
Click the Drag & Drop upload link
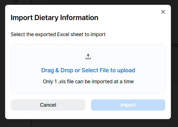tap(88, 70)
